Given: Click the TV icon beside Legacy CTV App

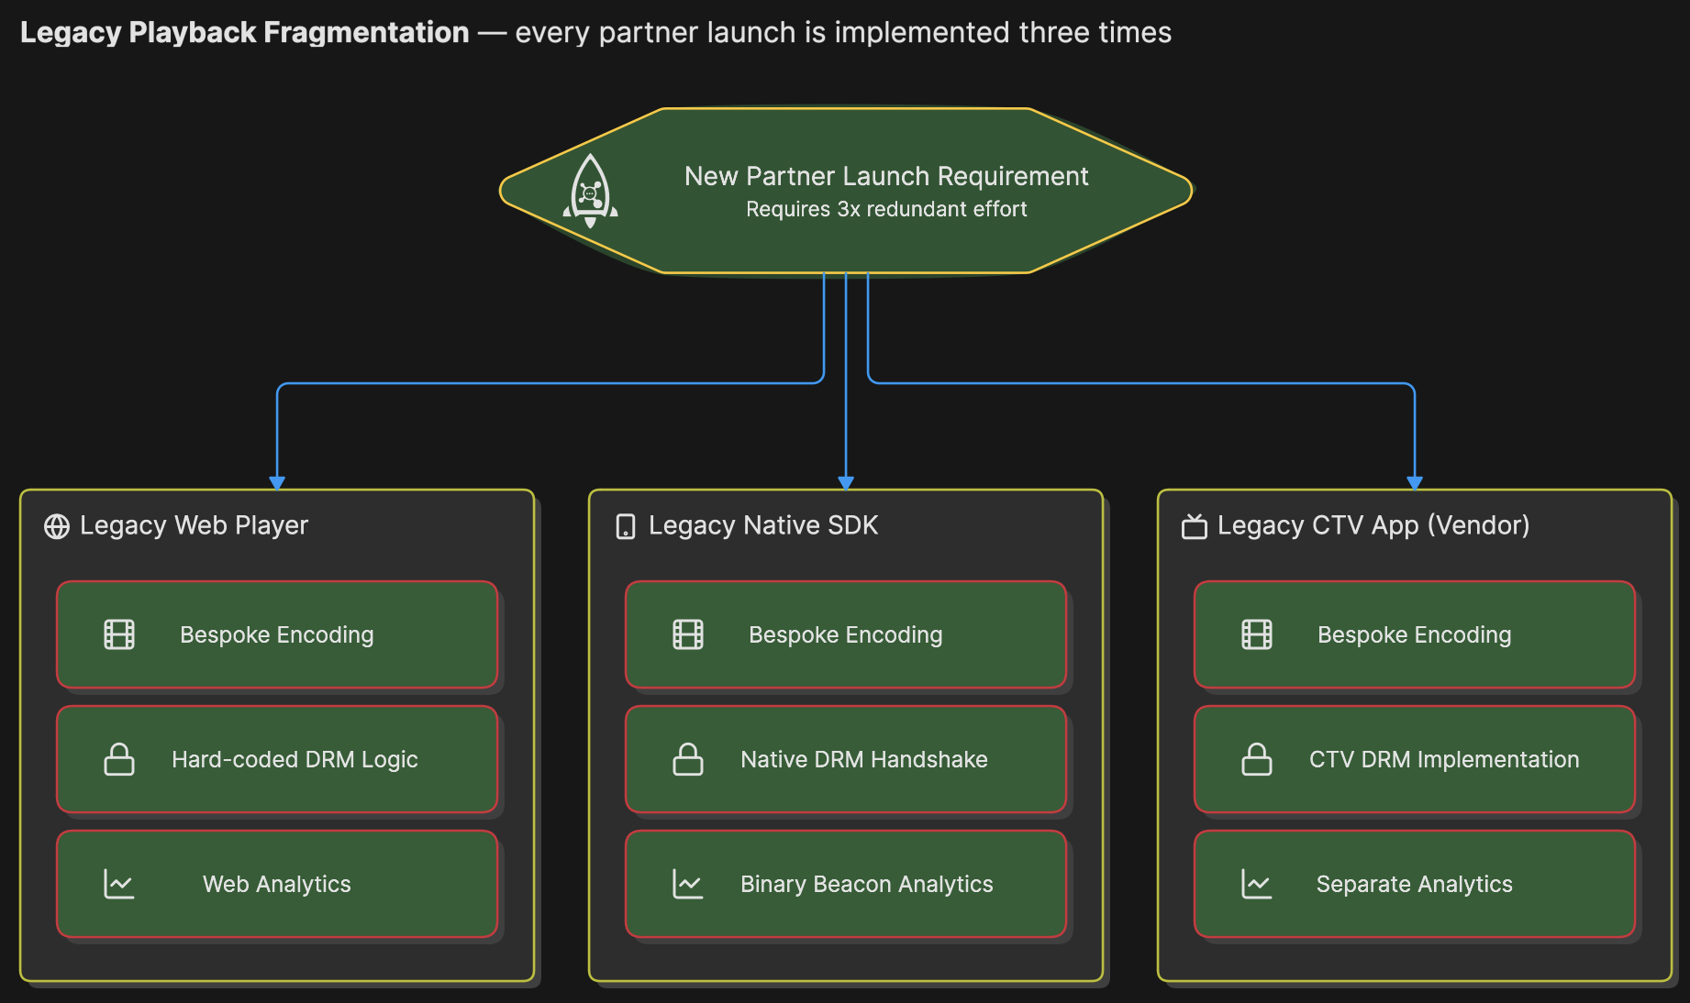Looking at the screenshot, I should click(1195, 526).
